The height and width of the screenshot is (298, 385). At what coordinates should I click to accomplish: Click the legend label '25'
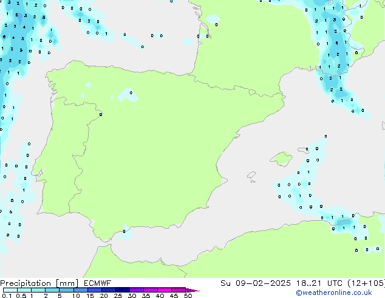click(x=118, y=296)
